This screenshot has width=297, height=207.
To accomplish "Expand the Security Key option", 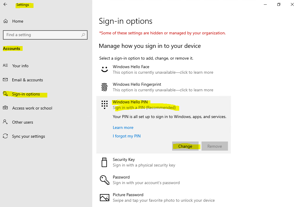I will (x=164, y=162).
